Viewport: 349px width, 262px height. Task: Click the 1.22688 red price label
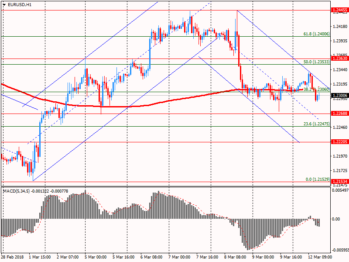pyautogui.click(x=339, y=114)
